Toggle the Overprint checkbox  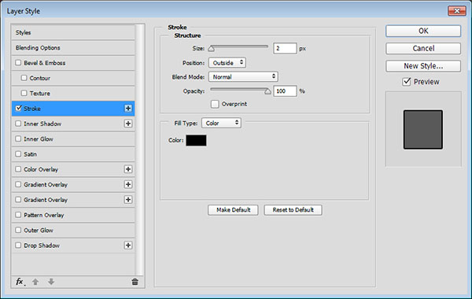click(x=215, y=104)
